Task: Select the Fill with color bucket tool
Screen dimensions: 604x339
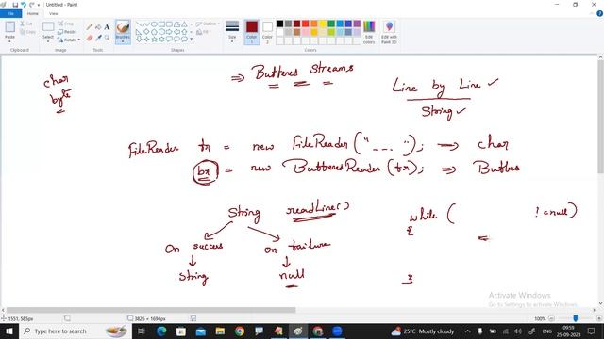Action: click(x=98, y=27)
